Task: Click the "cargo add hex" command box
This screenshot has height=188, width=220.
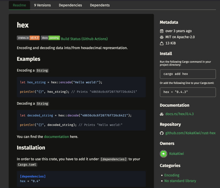Action: 188,74
